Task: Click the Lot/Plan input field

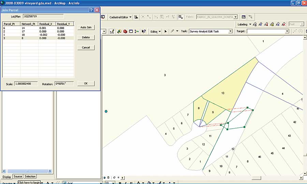Action: [43, 16]
